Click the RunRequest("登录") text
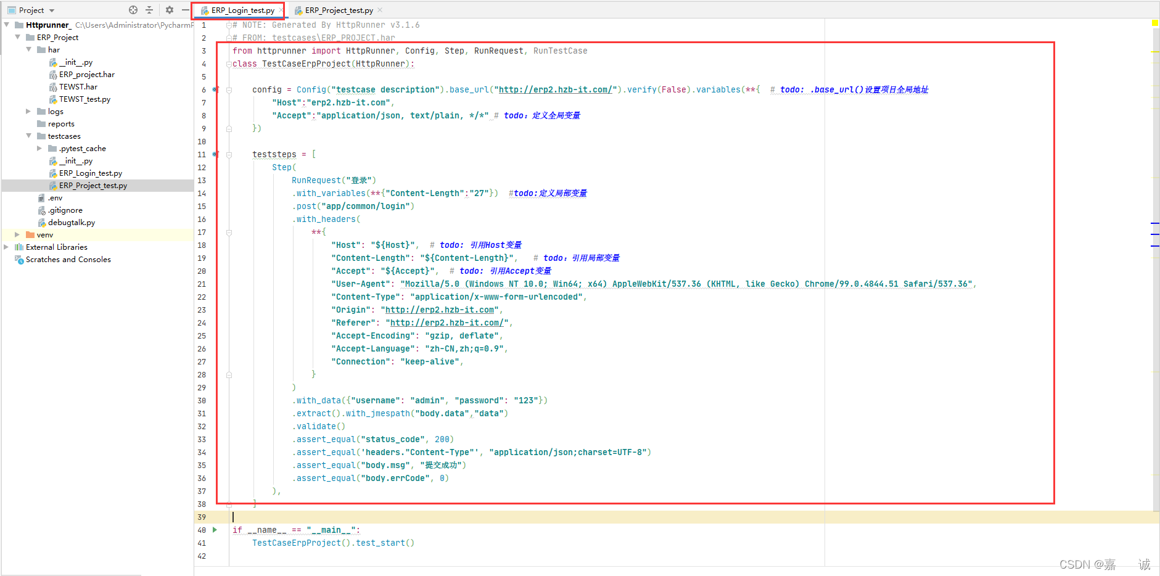 334,181
